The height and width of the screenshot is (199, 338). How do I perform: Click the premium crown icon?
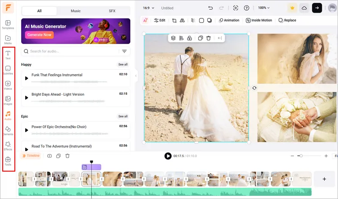coord(292,8)
